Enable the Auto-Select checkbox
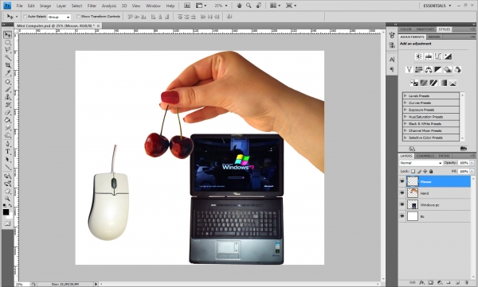This screenshot has height=287, width=478. tap(25, 17)
